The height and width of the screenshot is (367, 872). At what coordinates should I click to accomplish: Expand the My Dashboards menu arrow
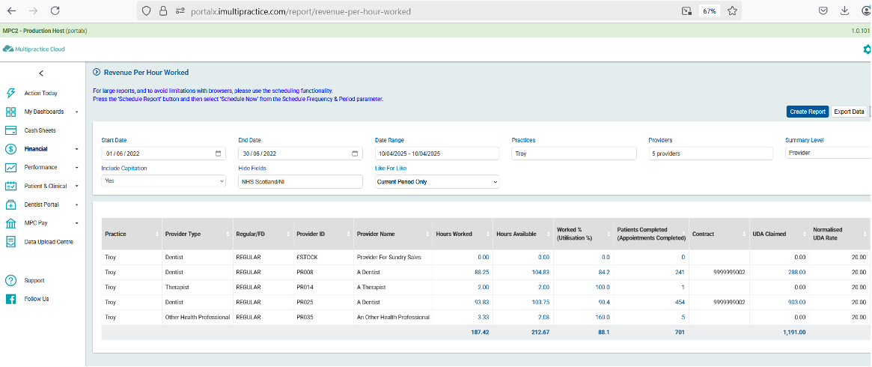click(77, 112)
